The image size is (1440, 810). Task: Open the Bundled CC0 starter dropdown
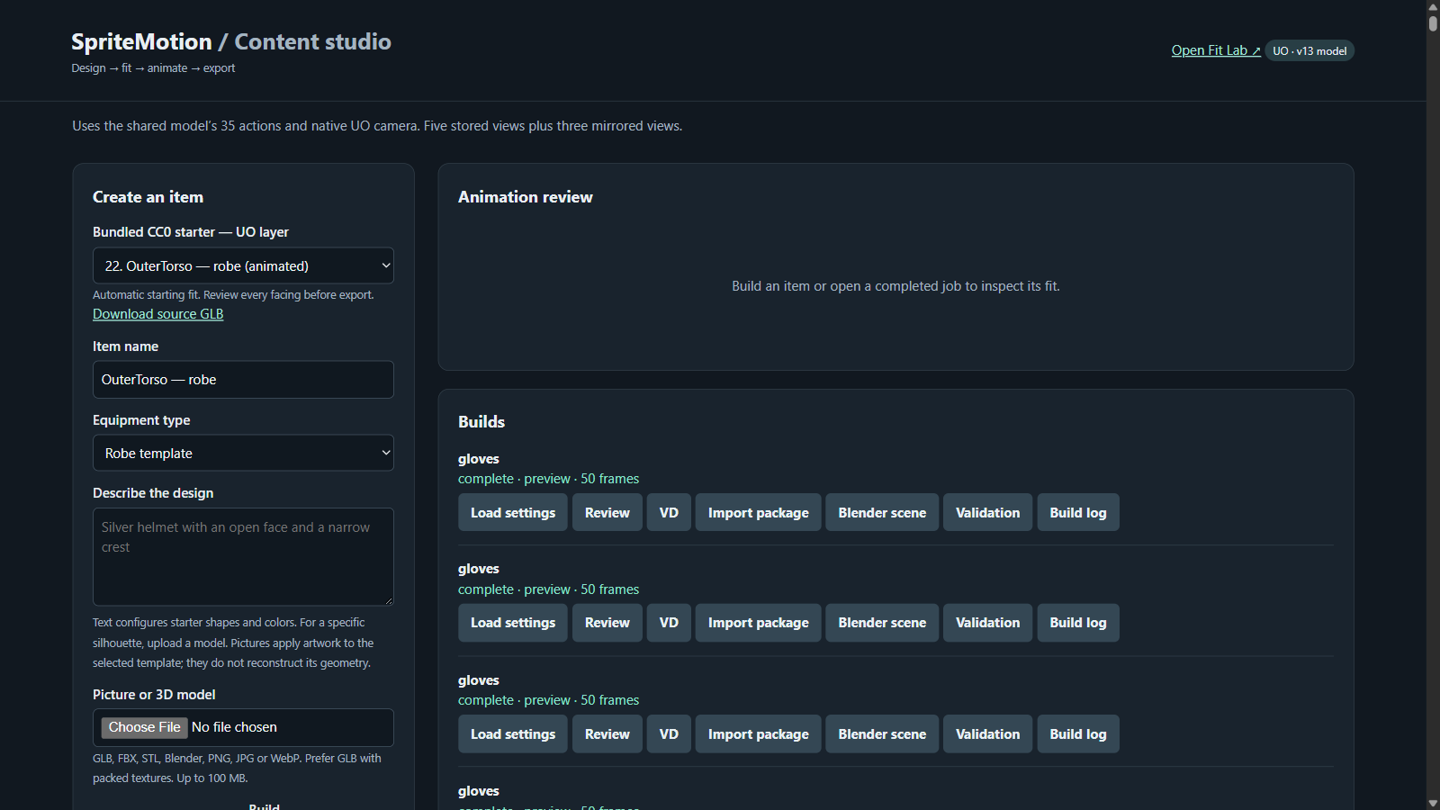tap(243, 265)
